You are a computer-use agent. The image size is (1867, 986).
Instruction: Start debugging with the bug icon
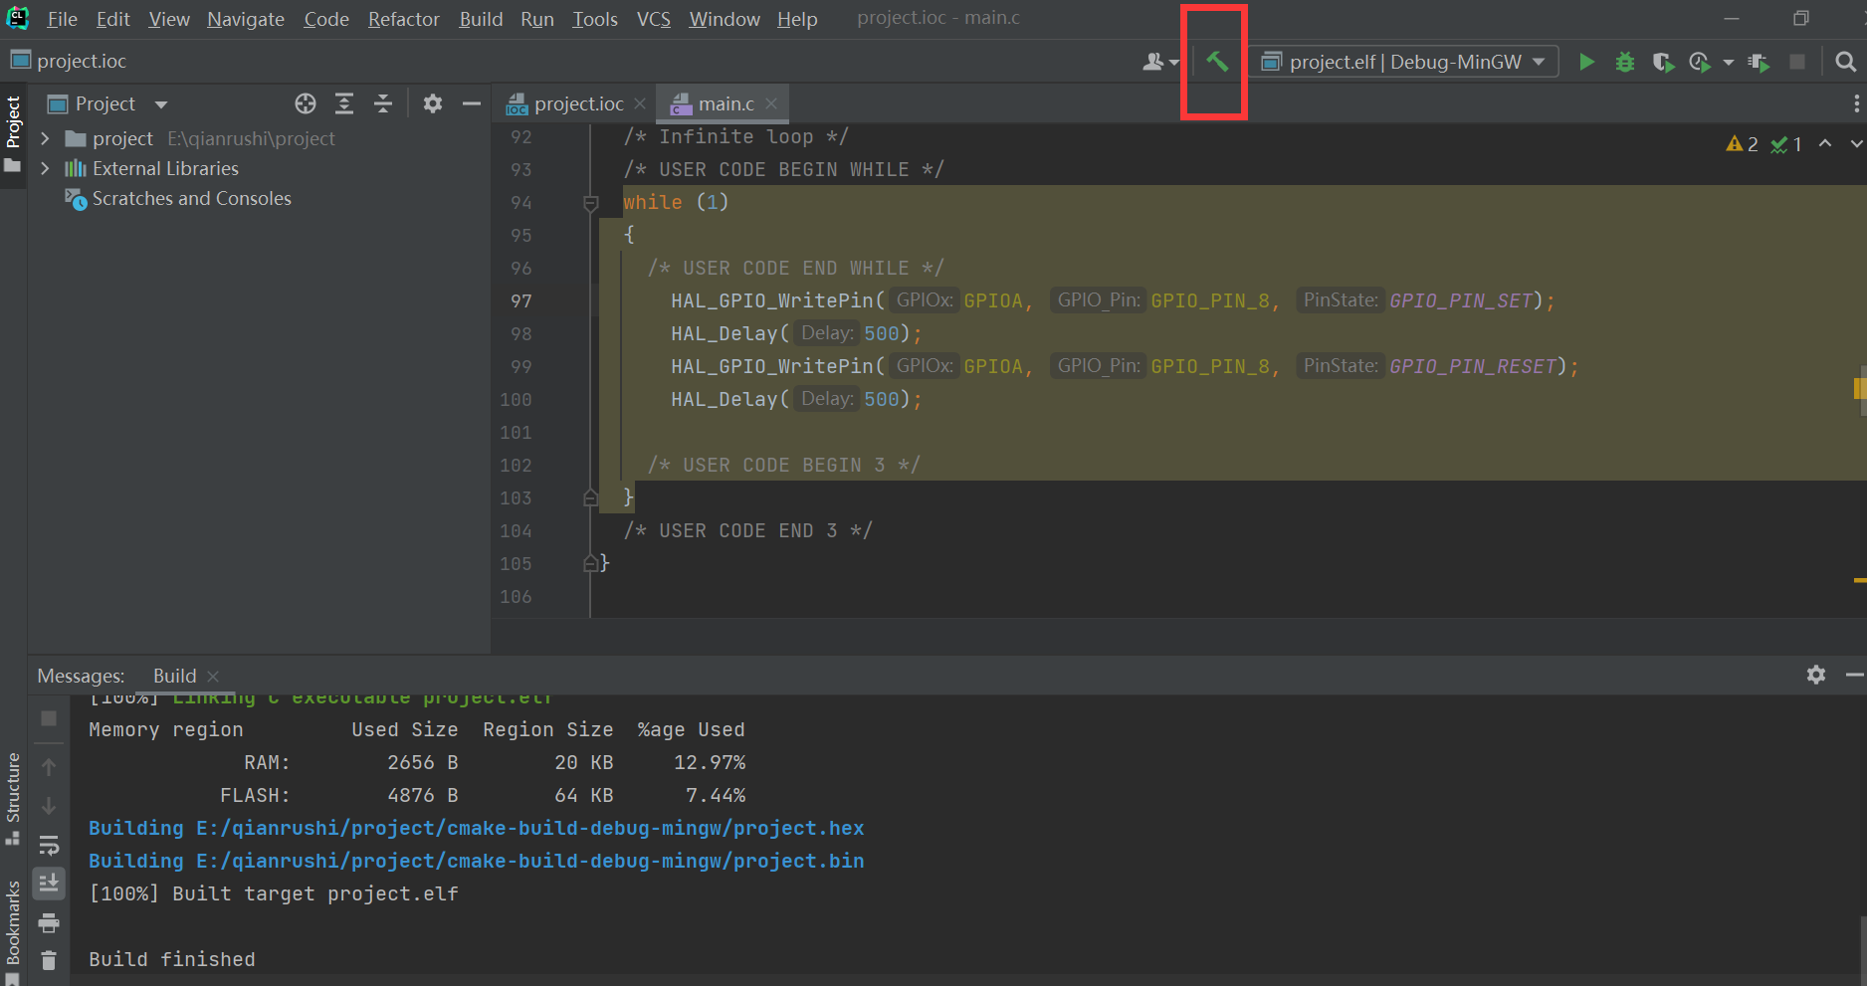point(1625,62)
